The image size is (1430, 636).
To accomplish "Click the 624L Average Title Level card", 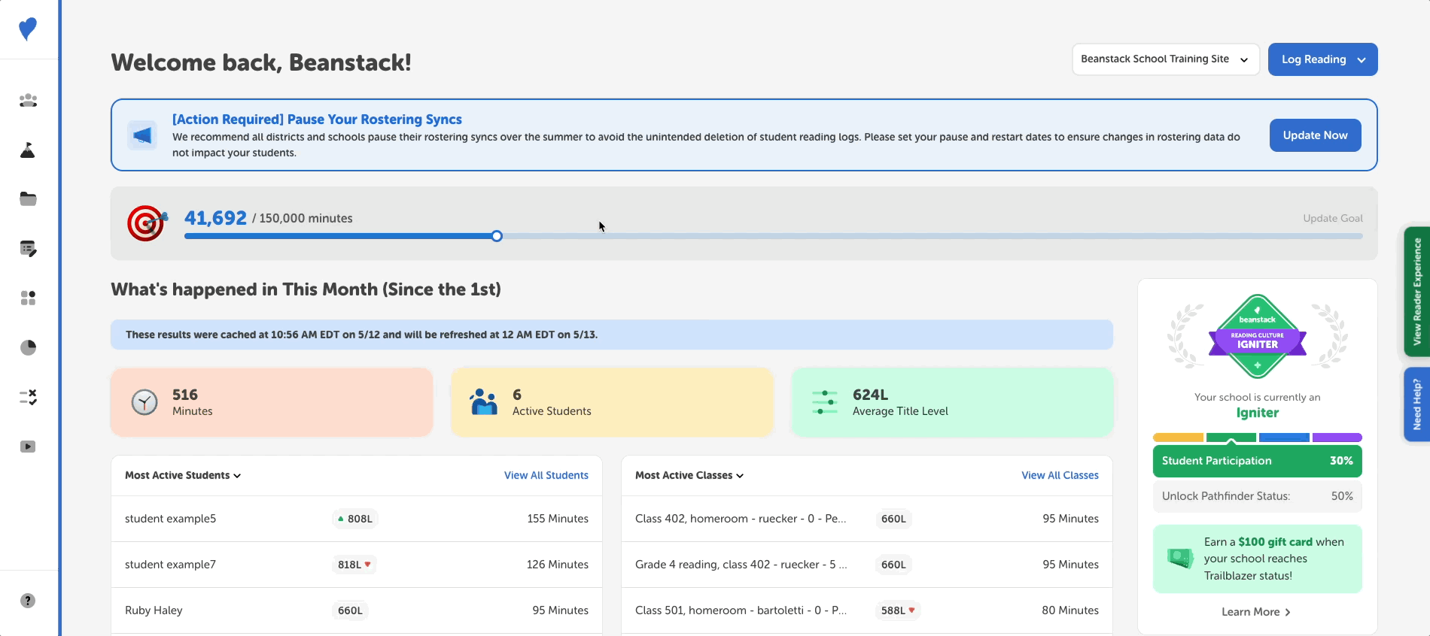I will 952,402.
